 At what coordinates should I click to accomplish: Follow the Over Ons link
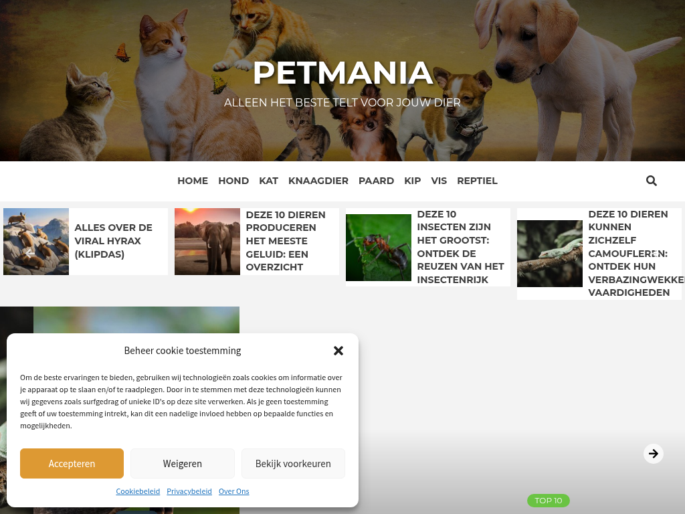(x=233, y=491)
